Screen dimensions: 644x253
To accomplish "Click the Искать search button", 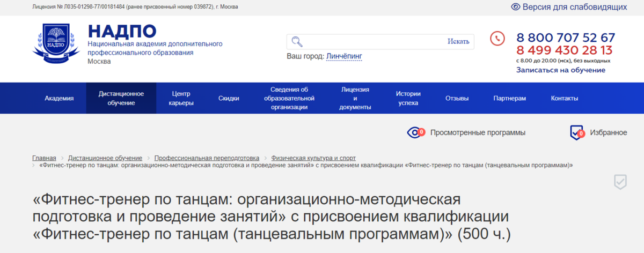I will click(x=458, y=41).
